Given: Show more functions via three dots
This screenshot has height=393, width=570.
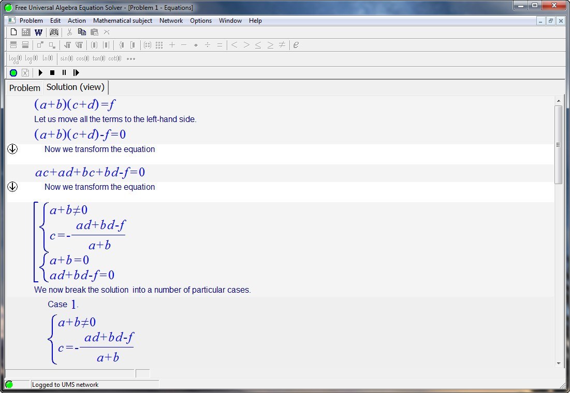Looking at the screenshot, I should 131,59.
